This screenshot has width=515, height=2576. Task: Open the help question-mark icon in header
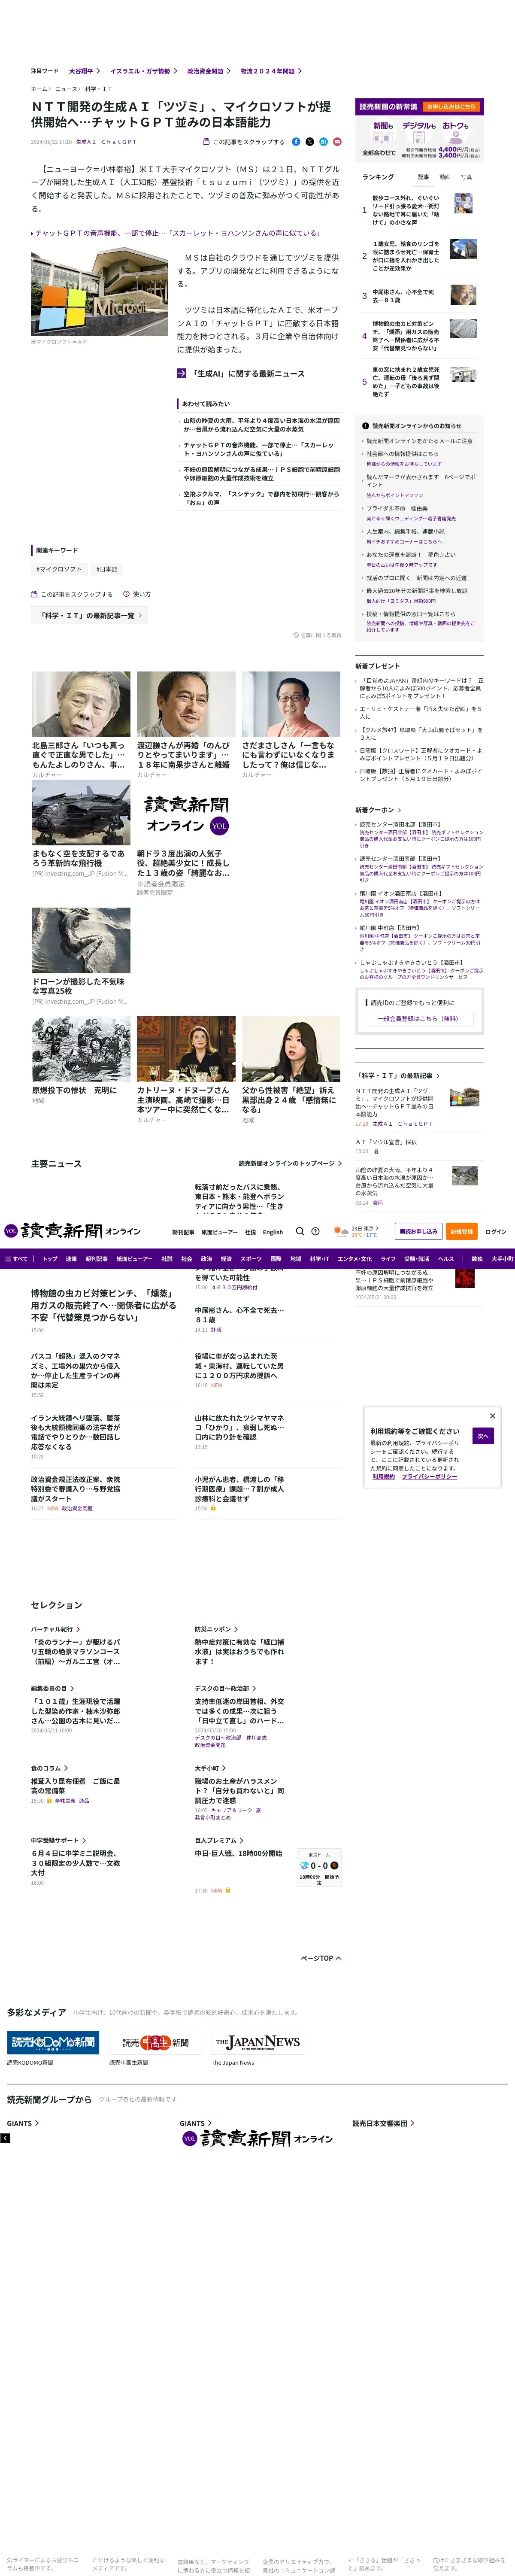coord(315,1231)
